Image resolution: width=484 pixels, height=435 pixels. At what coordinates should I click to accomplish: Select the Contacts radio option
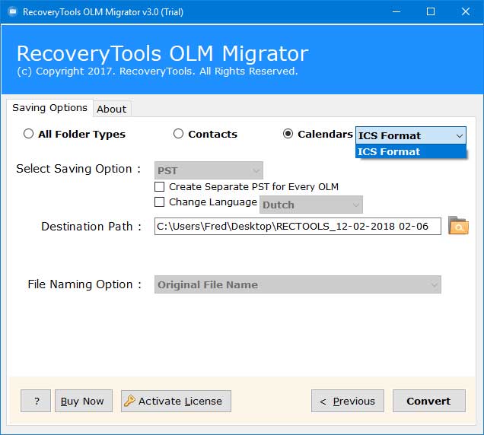(179, 134)
